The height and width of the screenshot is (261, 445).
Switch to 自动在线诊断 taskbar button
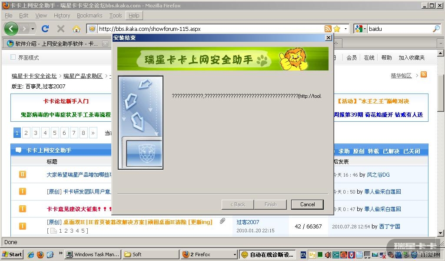(x=267, y=254)
